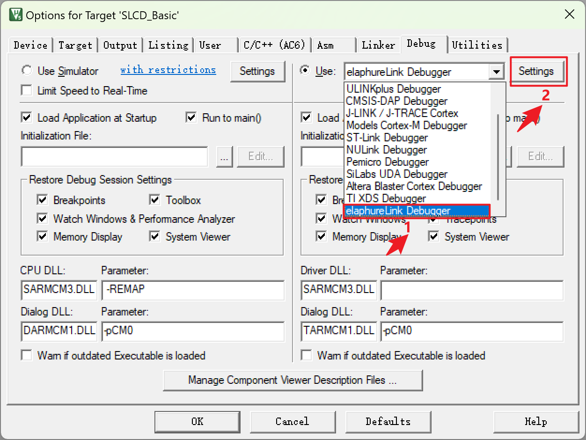Image resolution: width=586 pixels, height=440 pixels.
Task: Click Settings button next to debugger dropdown
Action: click(x=536, y=71)
